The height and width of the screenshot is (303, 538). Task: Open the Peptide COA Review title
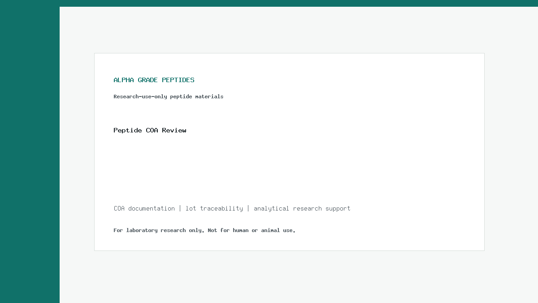pyautogui.click(x=150, y=130)
